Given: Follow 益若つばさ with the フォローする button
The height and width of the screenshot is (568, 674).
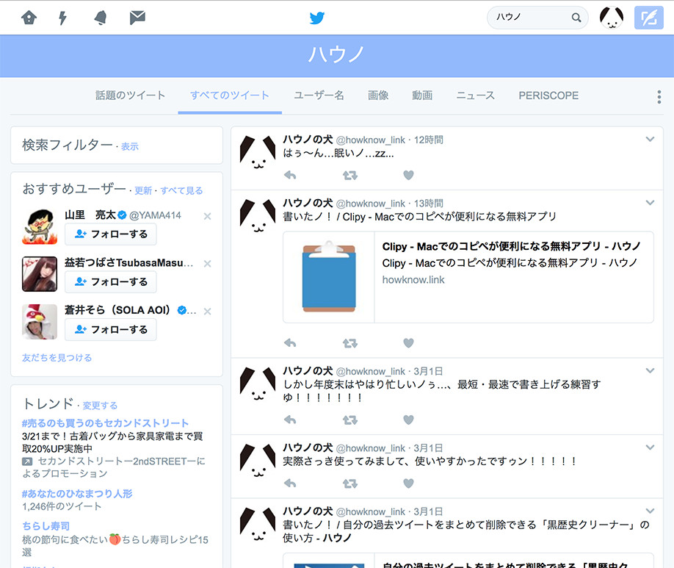Looking at the screenshot, I should pos(110,281).
